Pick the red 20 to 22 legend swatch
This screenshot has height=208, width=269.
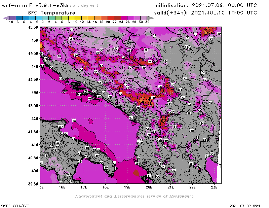point(111,18)
